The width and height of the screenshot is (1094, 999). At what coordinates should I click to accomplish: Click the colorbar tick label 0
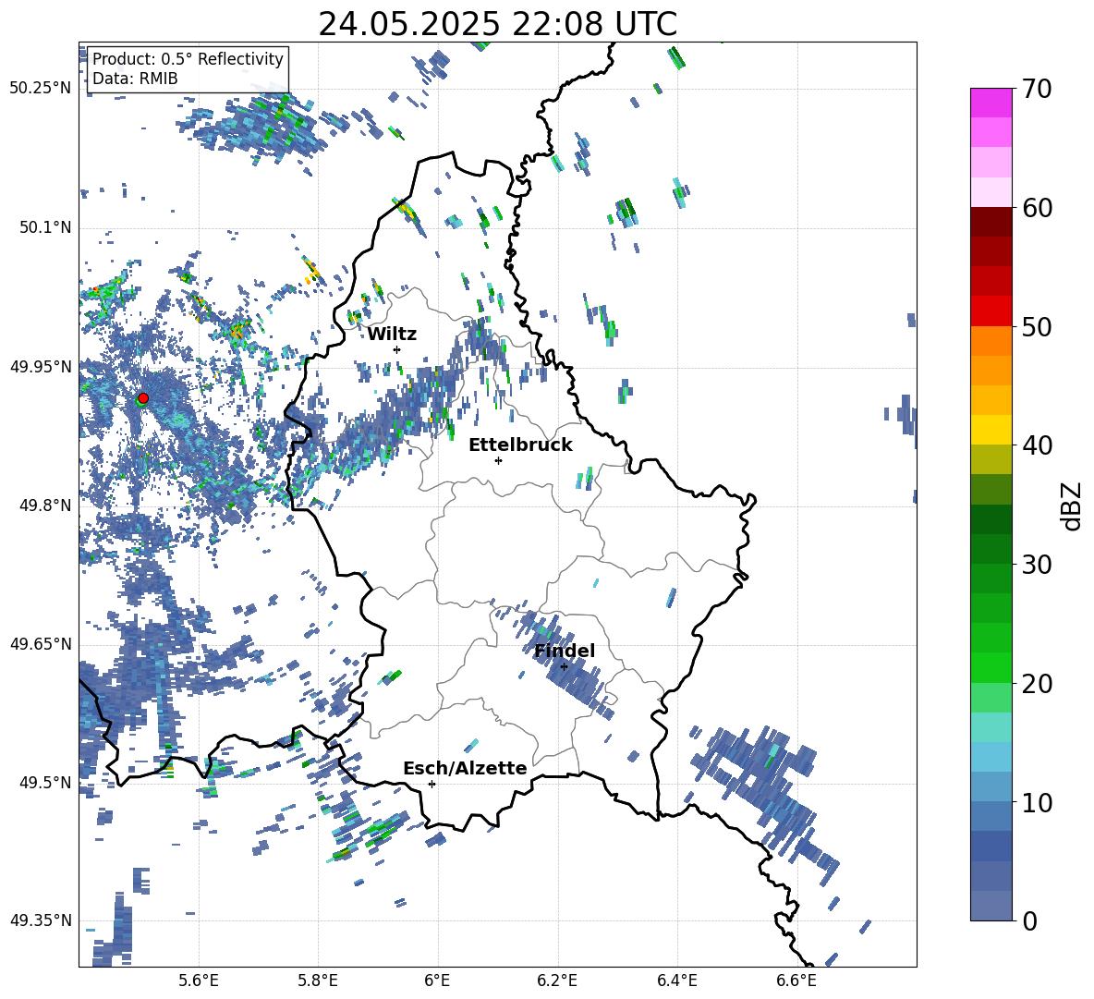coord(1029,920)
